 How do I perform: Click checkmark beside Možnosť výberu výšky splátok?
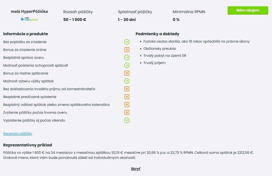point(127,81)
